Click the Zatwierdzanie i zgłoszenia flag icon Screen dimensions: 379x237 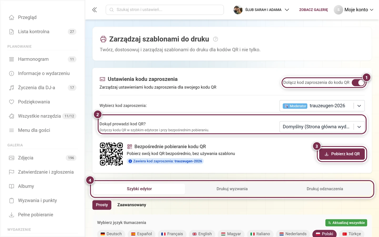[x=12, y=172]
